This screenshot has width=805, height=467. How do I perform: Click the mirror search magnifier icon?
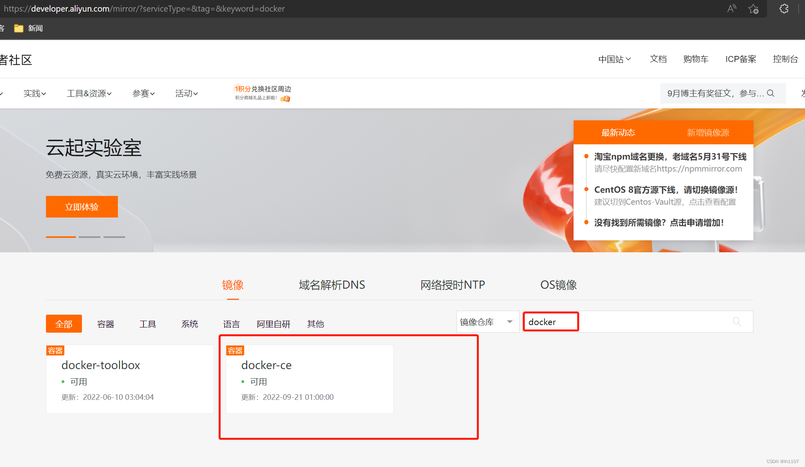737,321
